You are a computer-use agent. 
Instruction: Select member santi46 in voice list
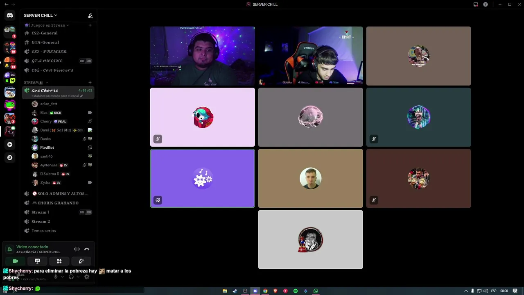[62, 156]
